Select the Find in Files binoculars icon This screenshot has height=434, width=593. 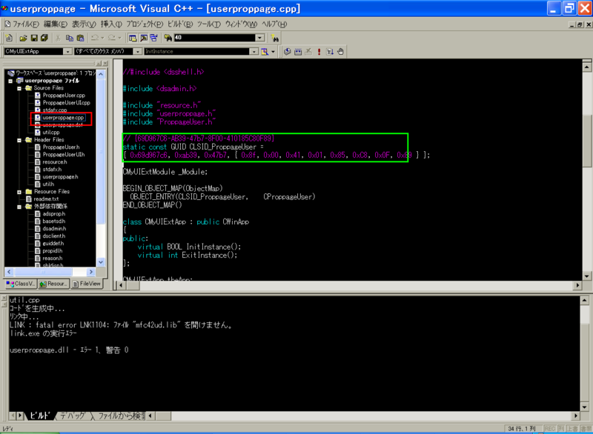pos(168,37)
